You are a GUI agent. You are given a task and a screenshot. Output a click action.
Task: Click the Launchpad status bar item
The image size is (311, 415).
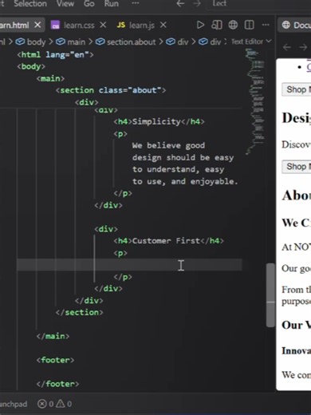(14, 404)
